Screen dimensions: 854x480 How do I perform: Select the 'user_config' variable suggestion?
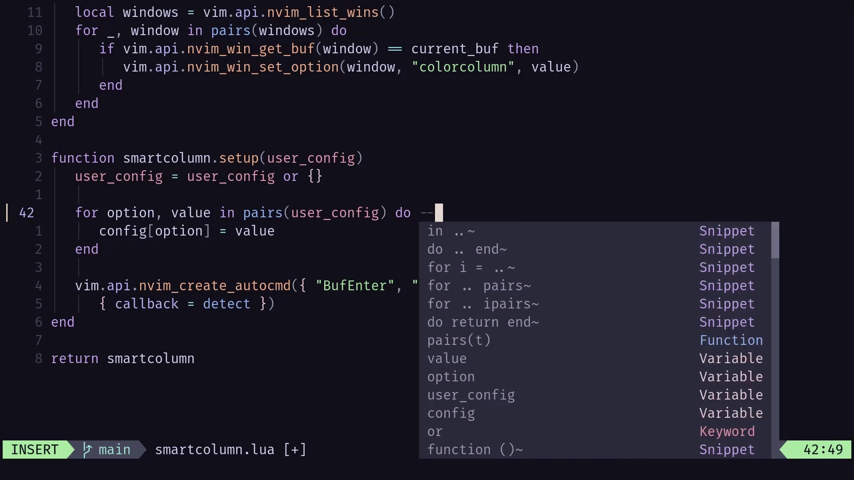(x=471, y=395)
